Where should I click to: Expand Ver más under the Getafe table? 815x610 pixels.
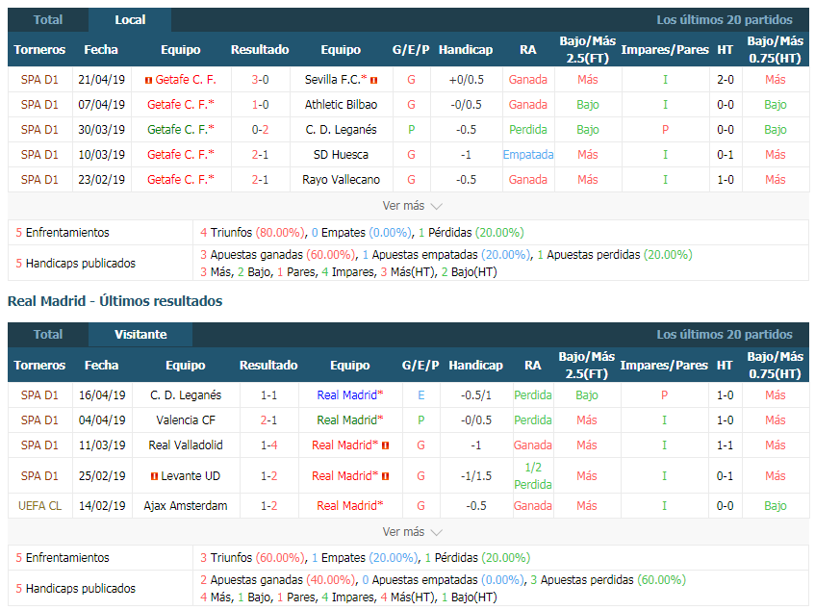click(412, 206)
